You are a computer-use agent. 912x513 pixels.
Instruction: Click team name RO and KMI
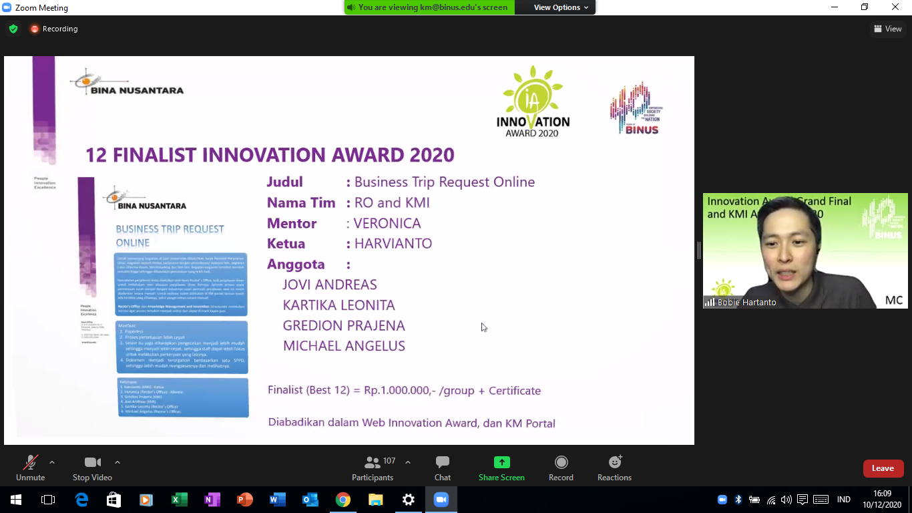pos(392,202)
